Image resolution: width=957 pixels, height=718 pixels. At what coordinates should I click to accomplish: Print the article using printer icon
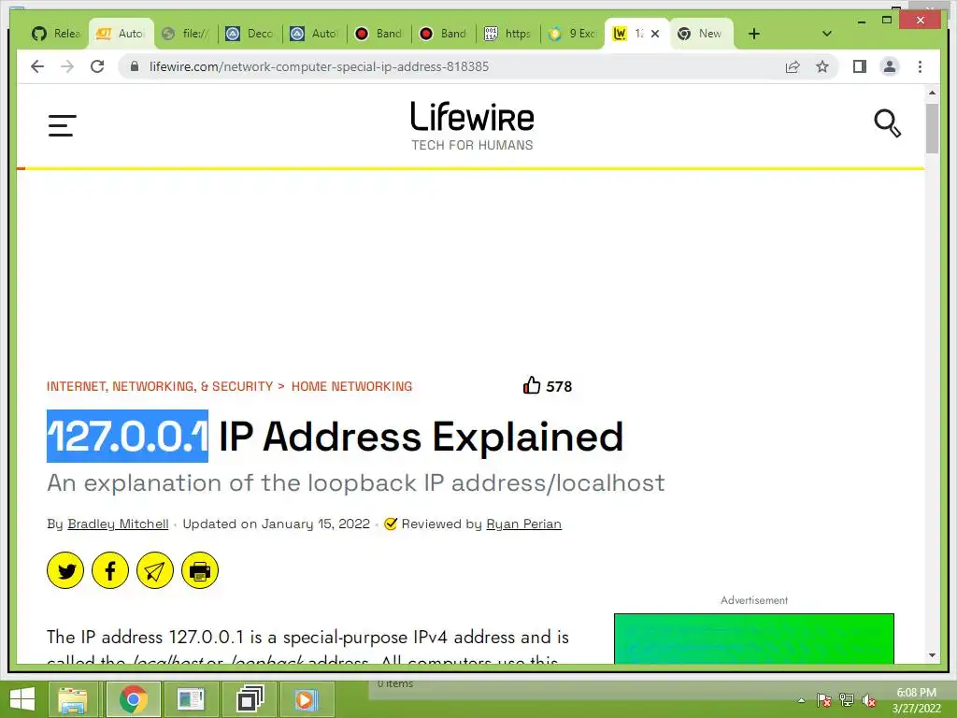(200, 571)
